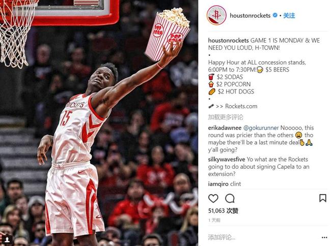Click the 1 天前 post timestamp
This screenshot has height=246, width=331.
(x=214, y=220)
